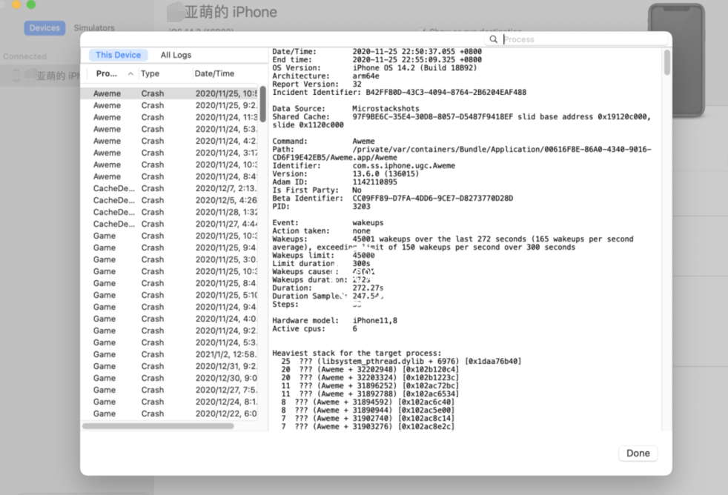Open Devices tab in background window
This screenshot has height=495, width=728.
point(44,28)
